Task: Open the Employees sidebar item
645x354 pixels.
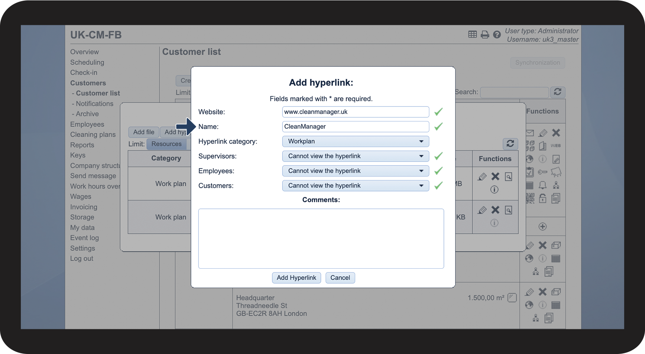Action: 87,124
